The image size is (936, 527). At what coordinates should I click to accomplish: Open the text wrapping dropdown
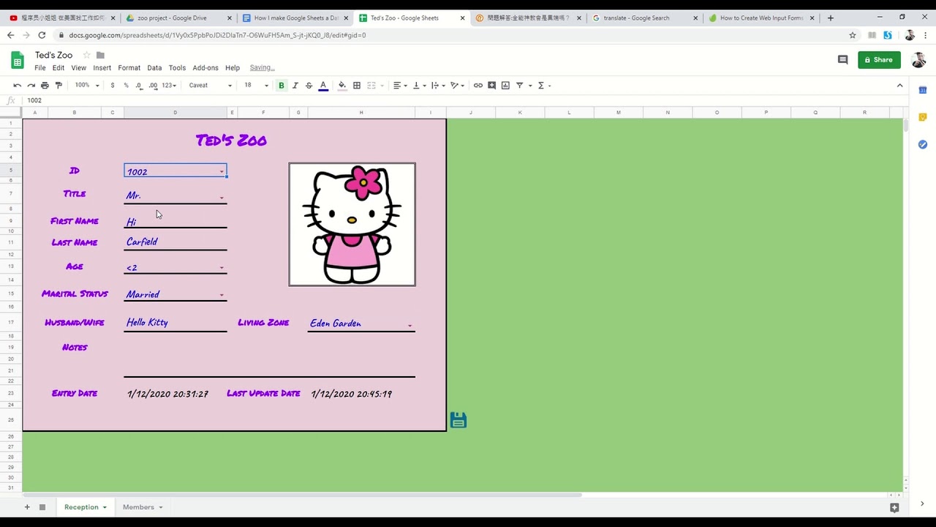coord(438,86)
